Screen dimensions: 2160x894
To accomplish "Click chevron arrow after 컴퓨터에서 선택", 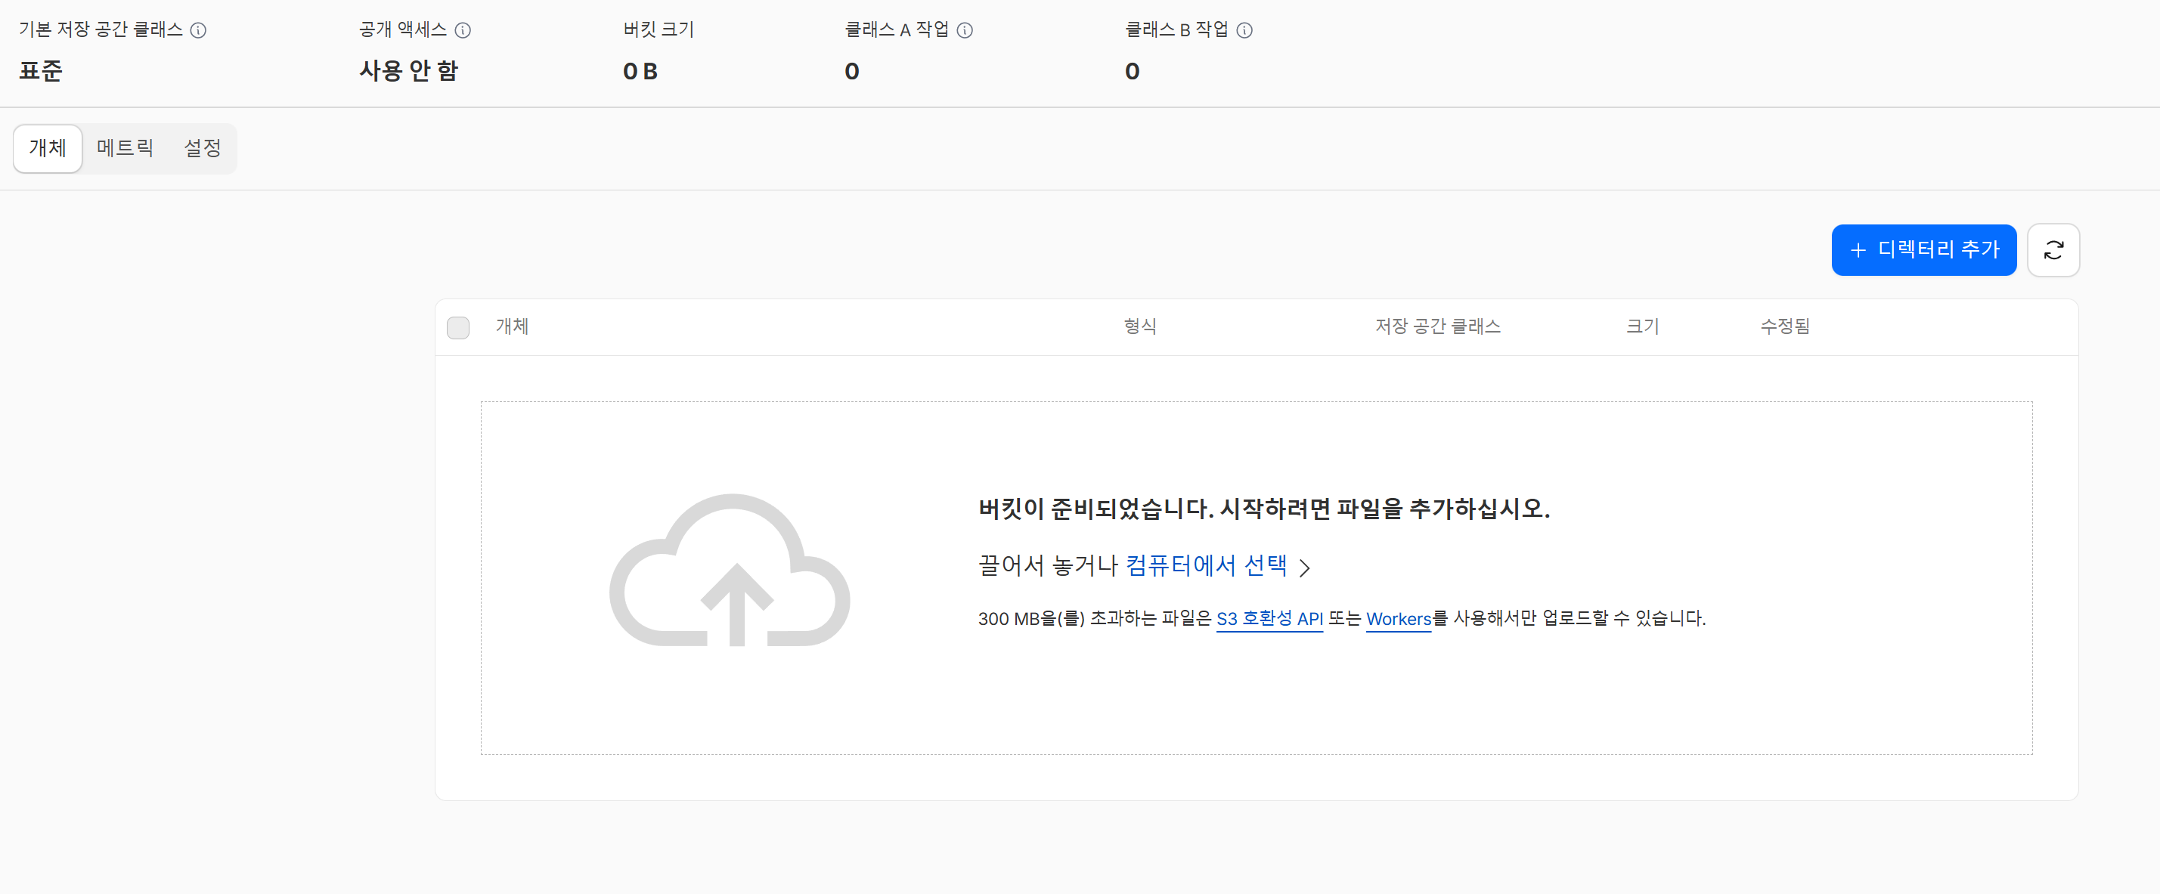I will tap(1305, 568).
